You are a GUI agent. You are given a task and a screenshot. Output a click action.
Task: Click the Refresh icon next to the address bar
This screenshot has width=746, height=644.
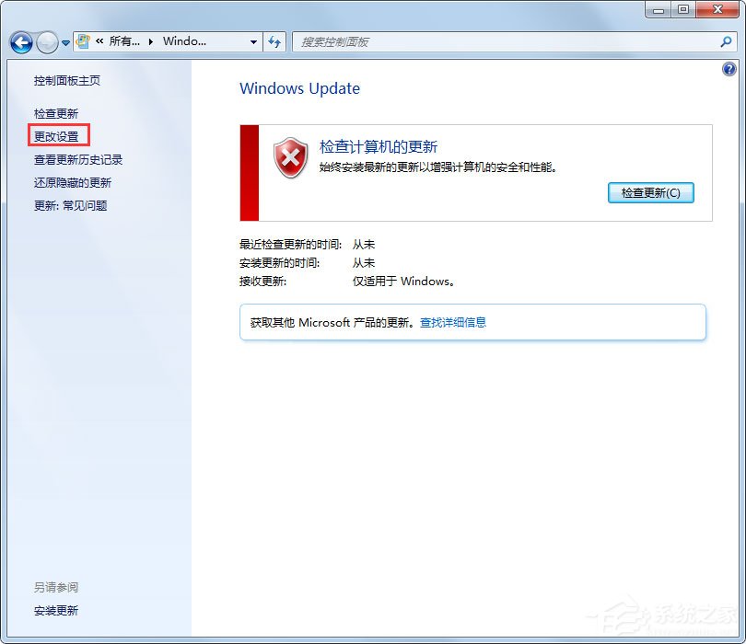point(274,41)
